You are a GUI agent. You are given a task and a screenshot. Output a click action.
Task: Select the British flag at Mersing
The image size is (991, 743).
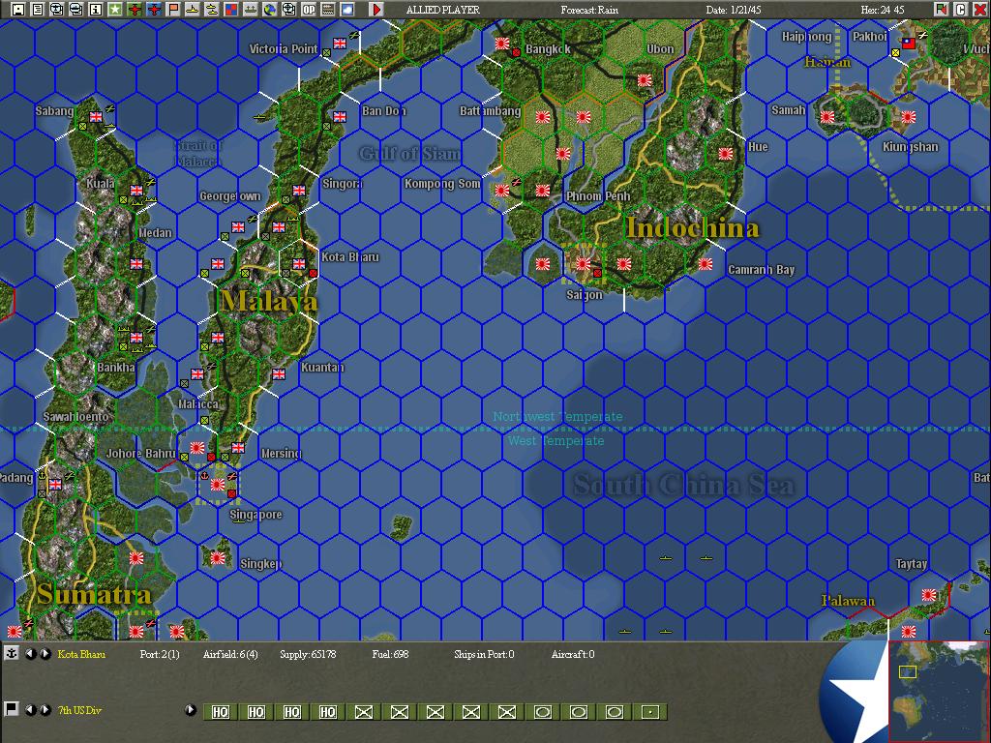click(238, 447)
